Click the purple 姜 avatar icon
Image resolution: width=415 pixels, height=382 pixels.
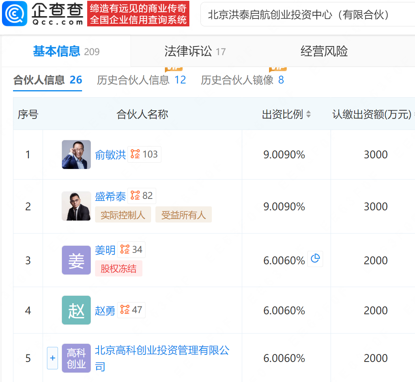(76, 260)
